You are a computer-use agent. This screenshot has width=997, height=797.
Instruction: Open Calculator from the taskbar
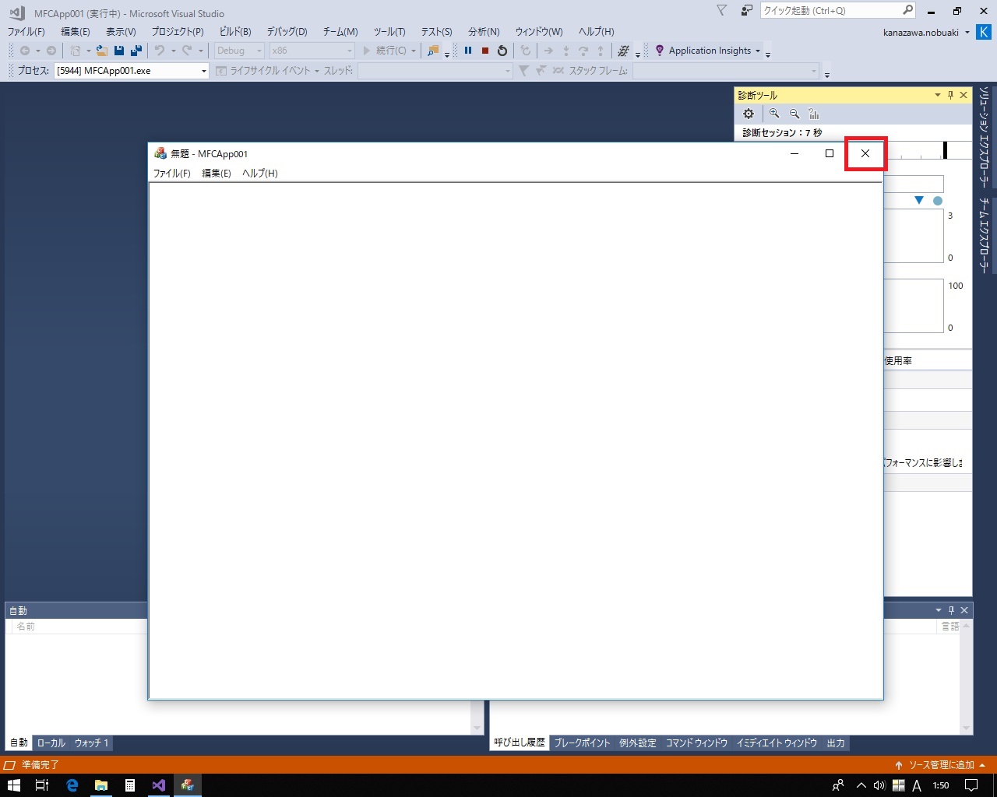(130, 785)
